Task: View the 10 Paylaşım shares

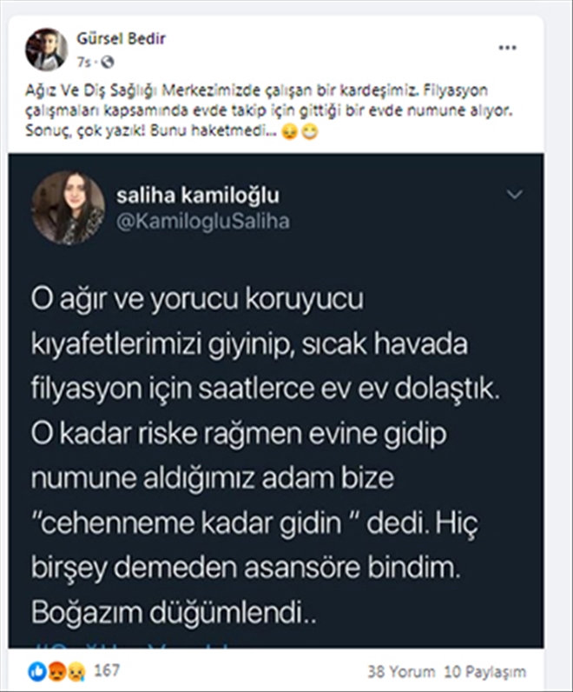Action: [485, 671]
